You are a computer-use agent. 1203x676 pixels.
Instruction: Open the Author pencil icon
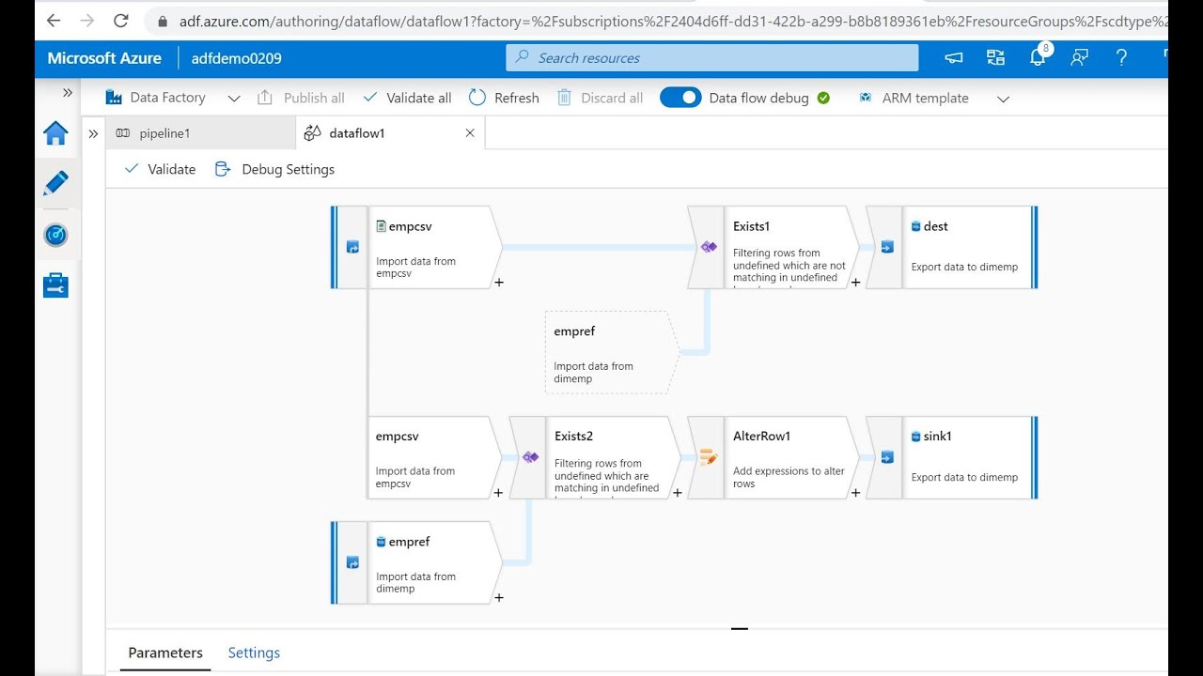pos(55,183)
